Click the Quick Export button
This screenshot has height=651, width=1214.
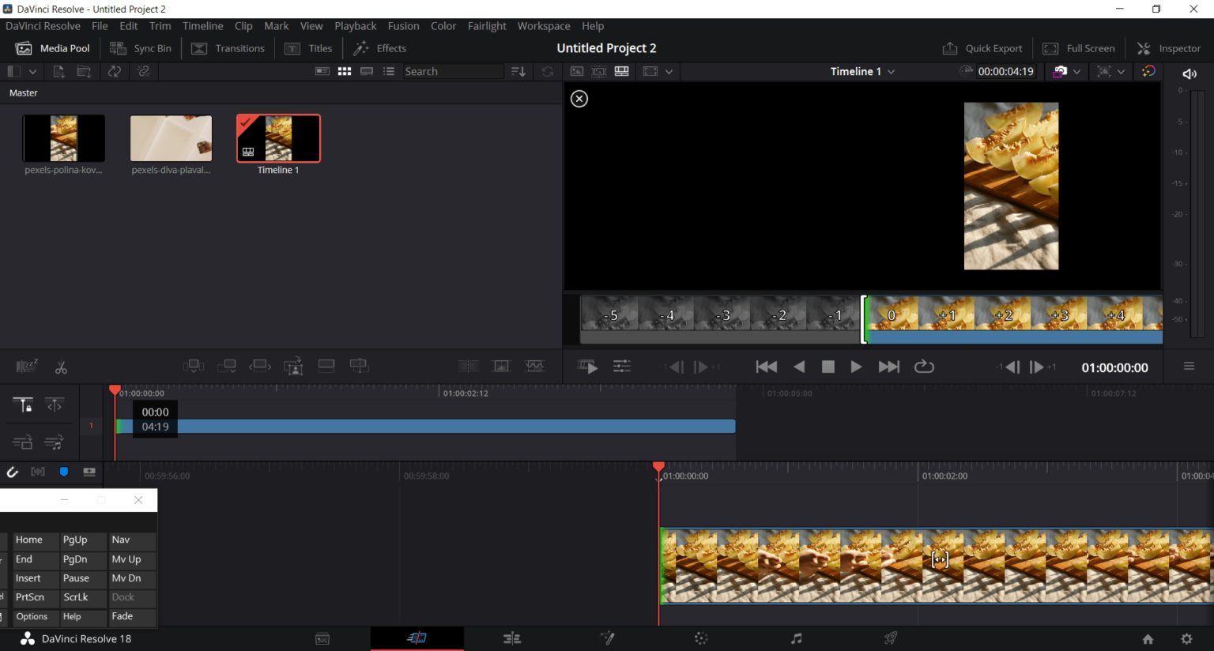point(982,48)
